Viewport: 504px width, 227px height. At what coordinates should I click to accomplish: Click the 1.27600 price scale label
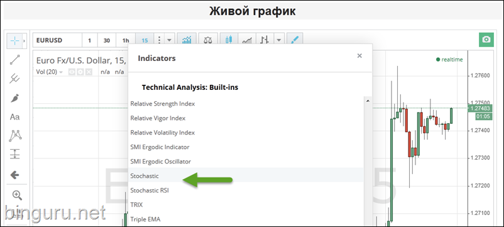pyautogui.click(x=480, y=76)
